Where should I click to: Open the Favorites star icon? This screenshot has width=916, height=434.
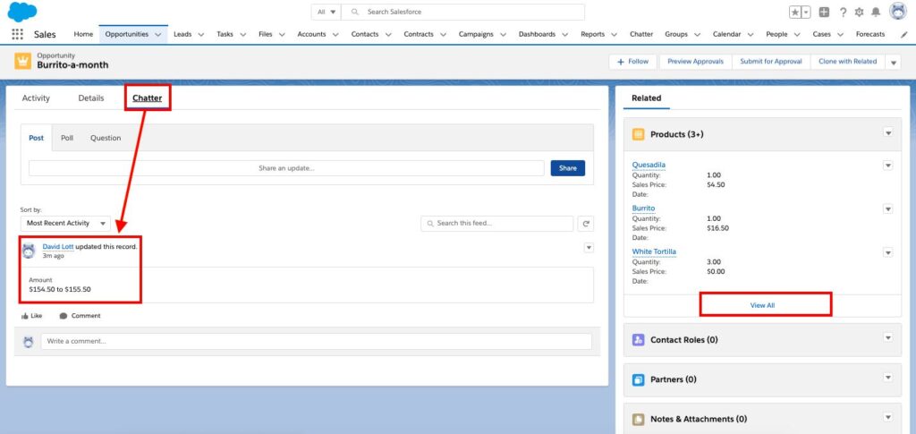tap(795, 13)
